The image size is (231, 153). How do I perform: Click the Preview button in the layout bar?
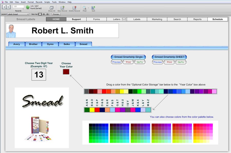click(56, 14)
